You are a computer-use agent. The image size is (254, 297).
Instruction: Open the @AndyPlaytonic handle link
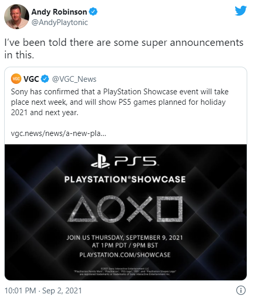pyautogui.click(x=59, y=22)
